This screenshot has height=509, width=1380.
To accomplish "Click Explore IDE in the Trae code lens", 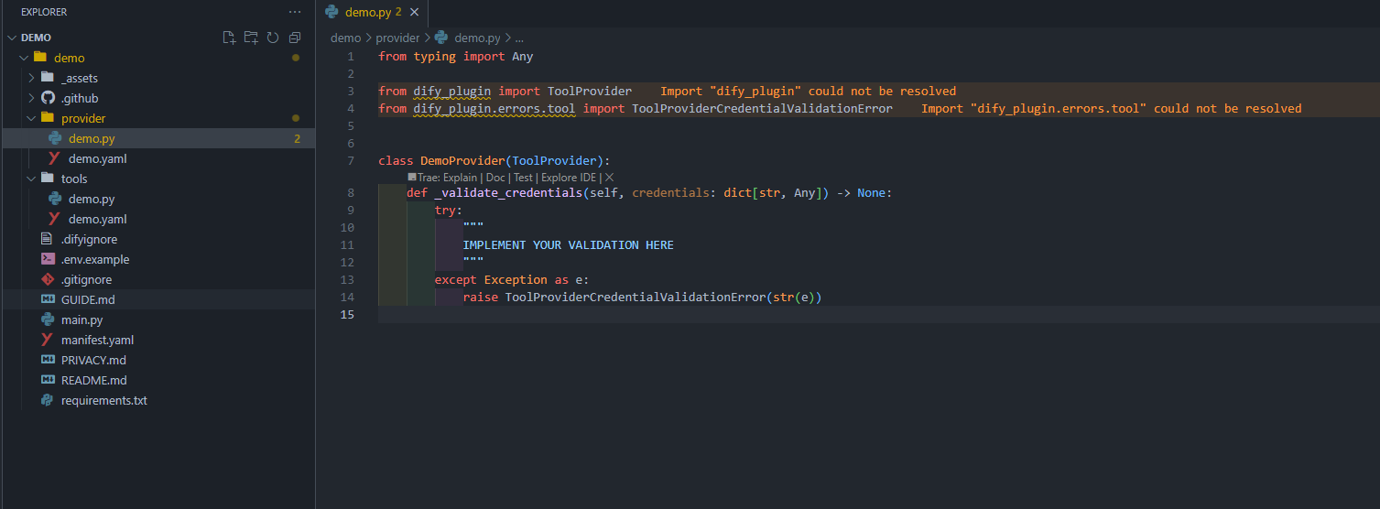I will pos(568,178).
